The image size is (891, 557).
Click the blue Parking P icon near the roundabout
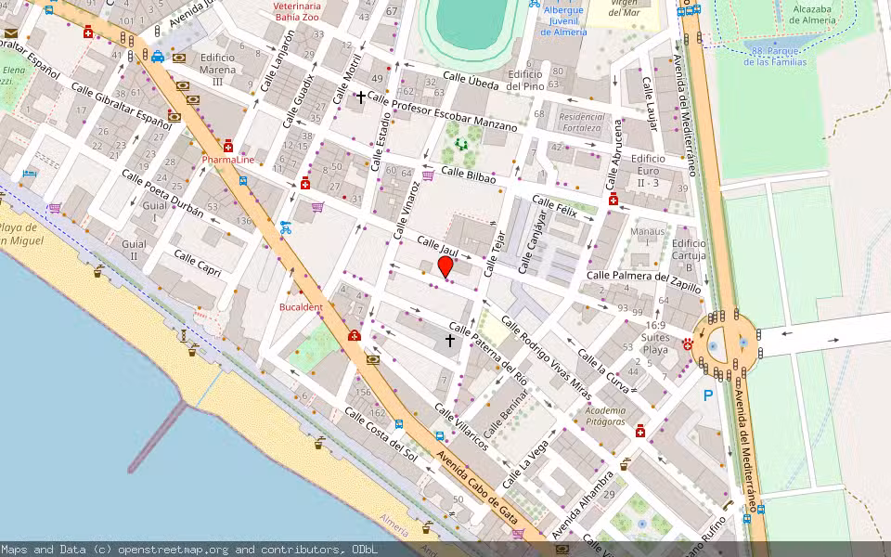tap(707, 394)
